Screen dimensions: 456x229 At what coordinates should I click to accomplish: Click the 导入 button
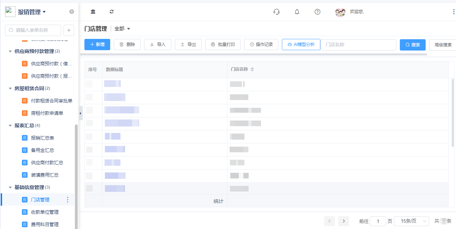click(158, 45)
